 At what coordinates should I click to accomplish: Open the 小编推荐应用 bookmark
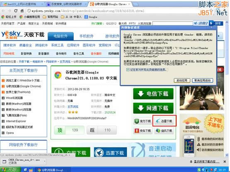click(30, 17)
